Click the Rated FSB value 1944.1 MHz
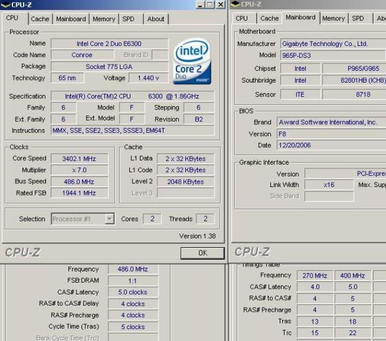This screenshot has height=341, width=386. pyautogui.click(x=79, y=193)
